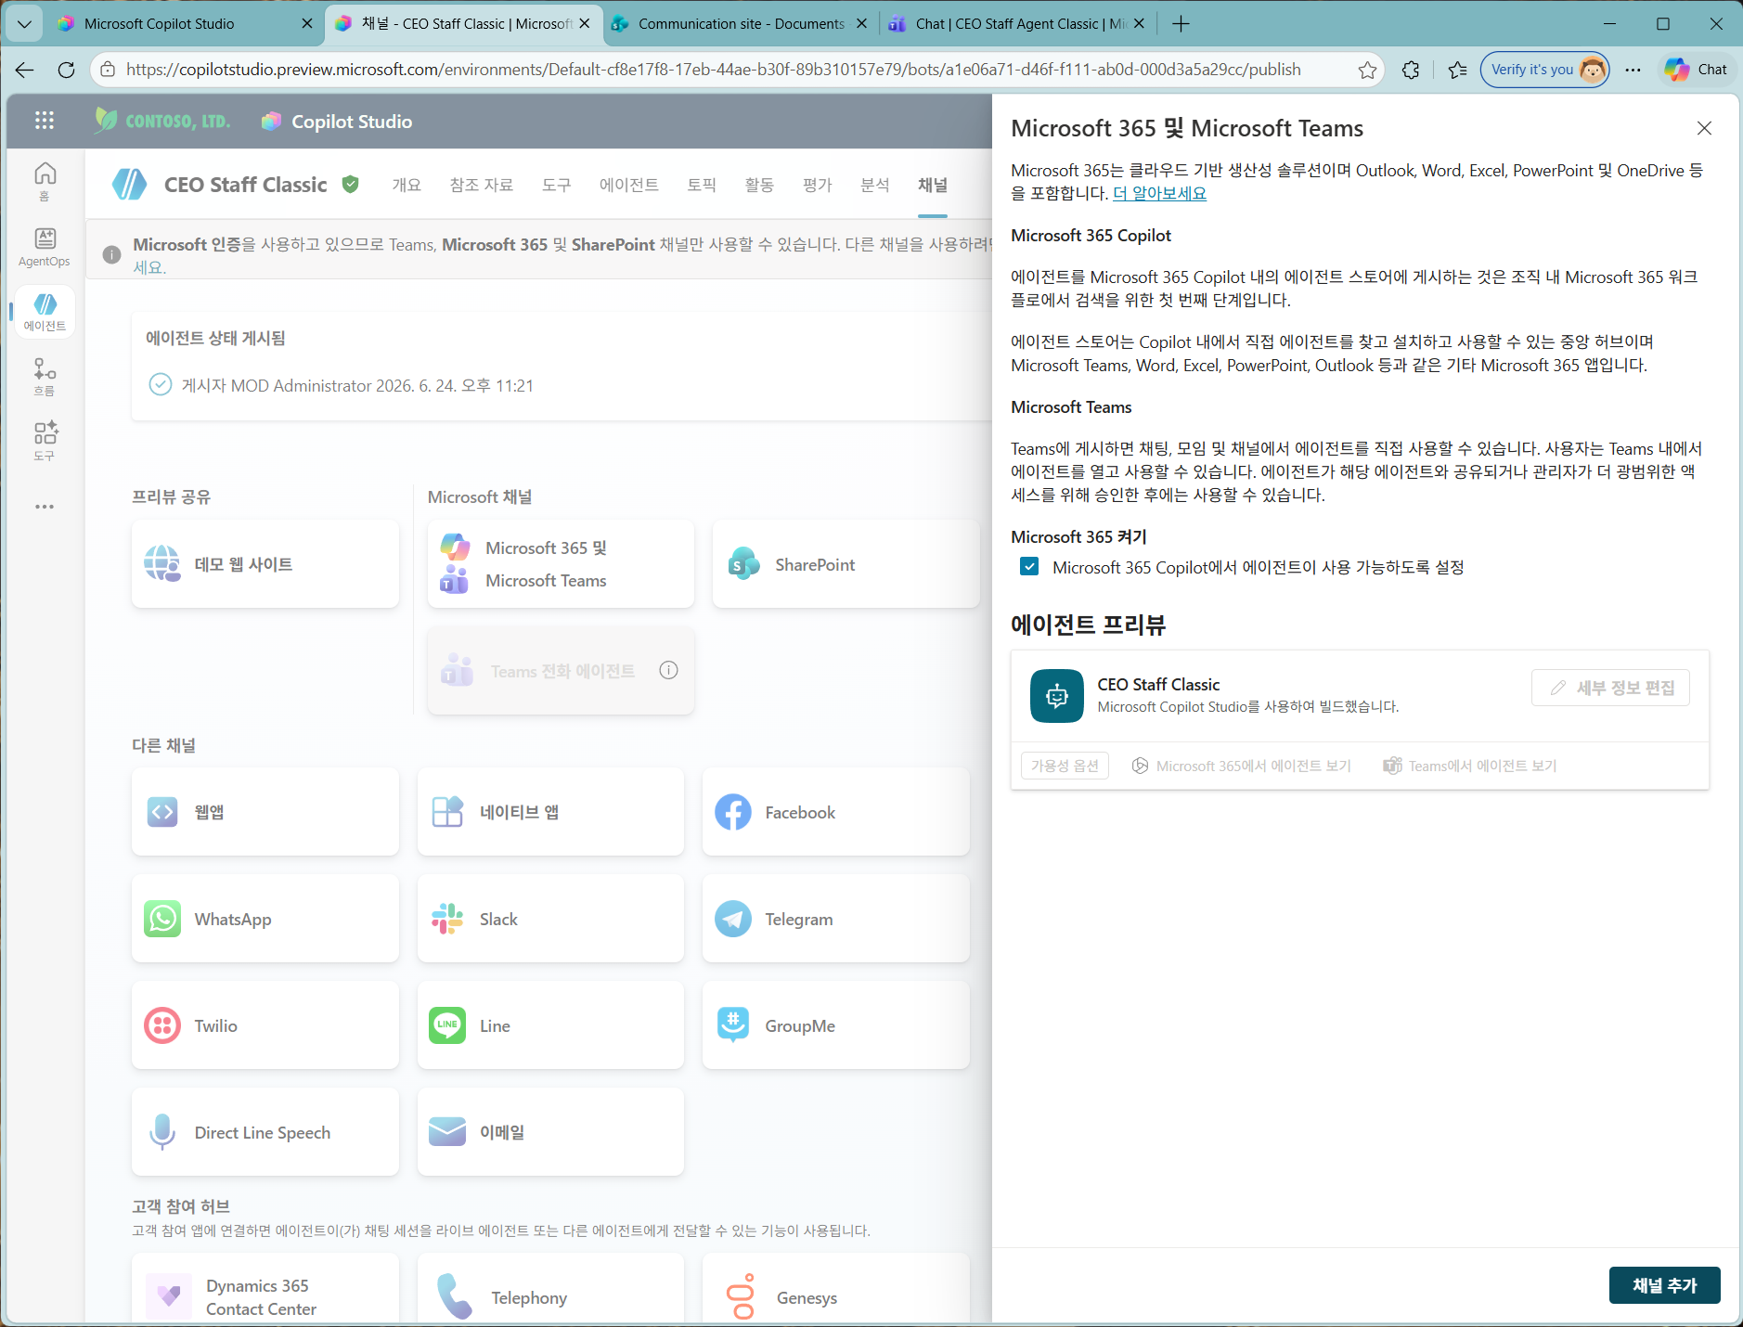The image size is (1743, 1327).
Task: Select the WhatsApp channel
Action: pos(265,919)
